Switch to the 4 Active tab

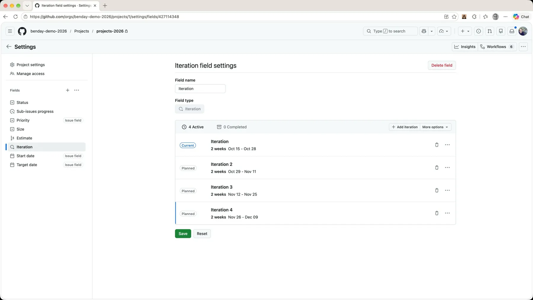(193, 127)
